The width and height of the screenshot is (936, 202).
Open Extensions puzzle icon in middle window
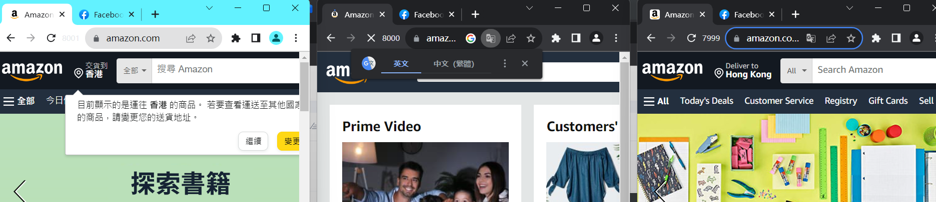[556, 38]
